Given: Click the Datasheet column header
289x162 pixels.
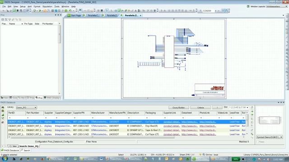Looking at the screenshot, I should 190,113.
